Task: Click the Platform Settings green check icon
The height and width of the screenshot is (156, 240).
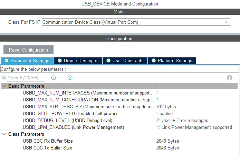Action: [x=154, y=60]
